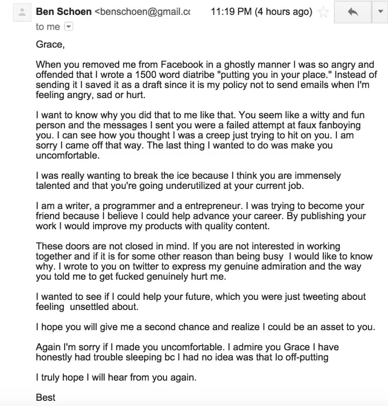Screen dimensions: 388x406
Task: Expand the 'to me' details arrow
Action: click(x=69, y=26)
